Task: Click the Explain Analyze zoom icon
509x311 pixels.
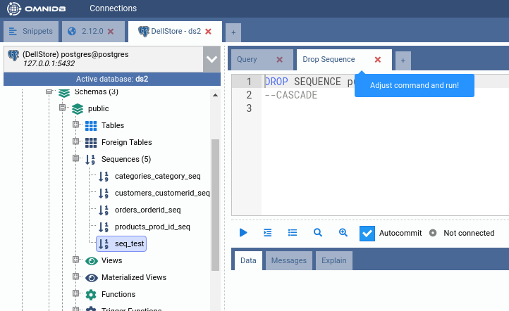Action: (x=343, y=233)
